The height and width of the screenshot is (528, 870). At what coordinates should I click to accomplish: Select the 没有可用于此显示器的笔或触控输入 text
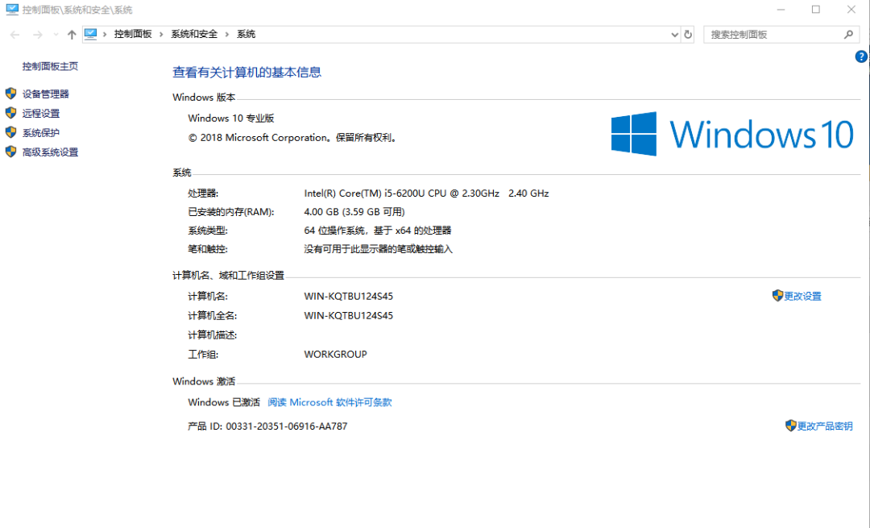(x=378, y=249)
